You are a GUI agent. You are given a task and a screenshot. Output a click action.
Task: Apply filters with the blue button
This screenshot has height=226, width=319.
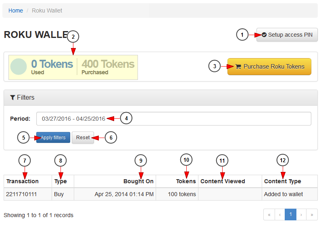point(53,138)
